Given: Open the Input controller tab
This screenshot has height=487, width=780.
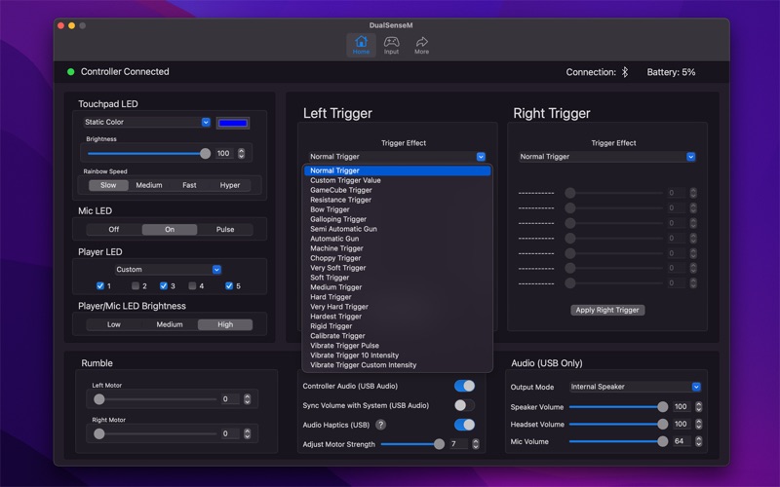Looking at the screenshot, I should pos(391,45).
